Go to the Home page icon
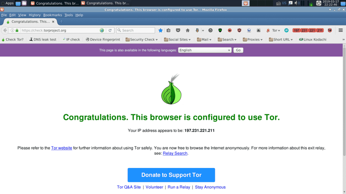The width and height of the screenshot is (346, 194). 188,30
